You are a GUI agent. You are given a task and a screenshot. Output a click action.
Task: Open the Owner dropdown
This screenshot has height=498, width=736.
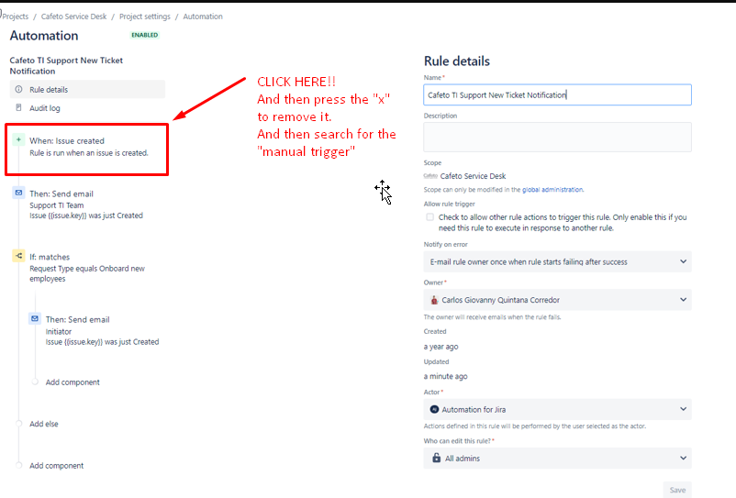(557, 300)
